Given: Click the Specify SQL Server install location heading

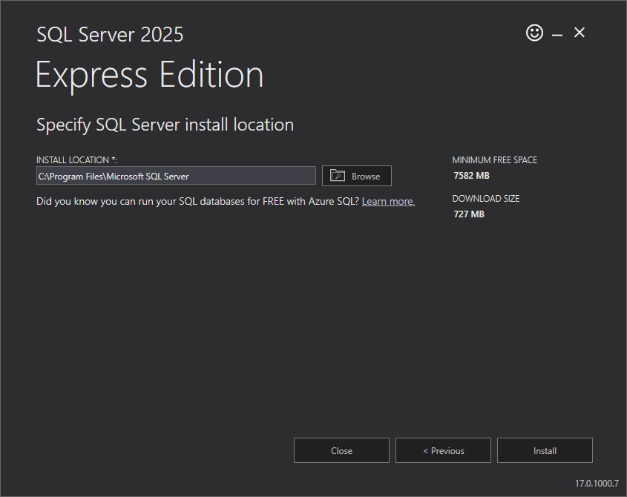Looking at the screenshot, I should [165, 125].
